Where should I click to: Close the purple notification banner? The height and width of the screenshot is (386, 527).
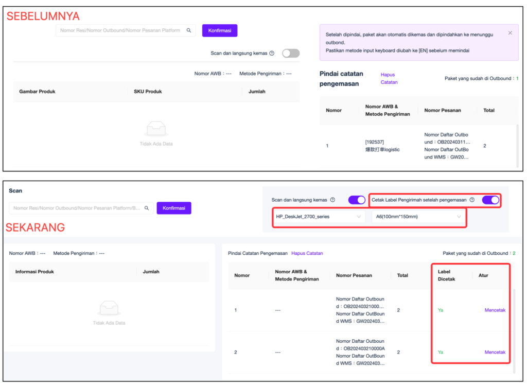pyautogui.click(x=510, y=33)
